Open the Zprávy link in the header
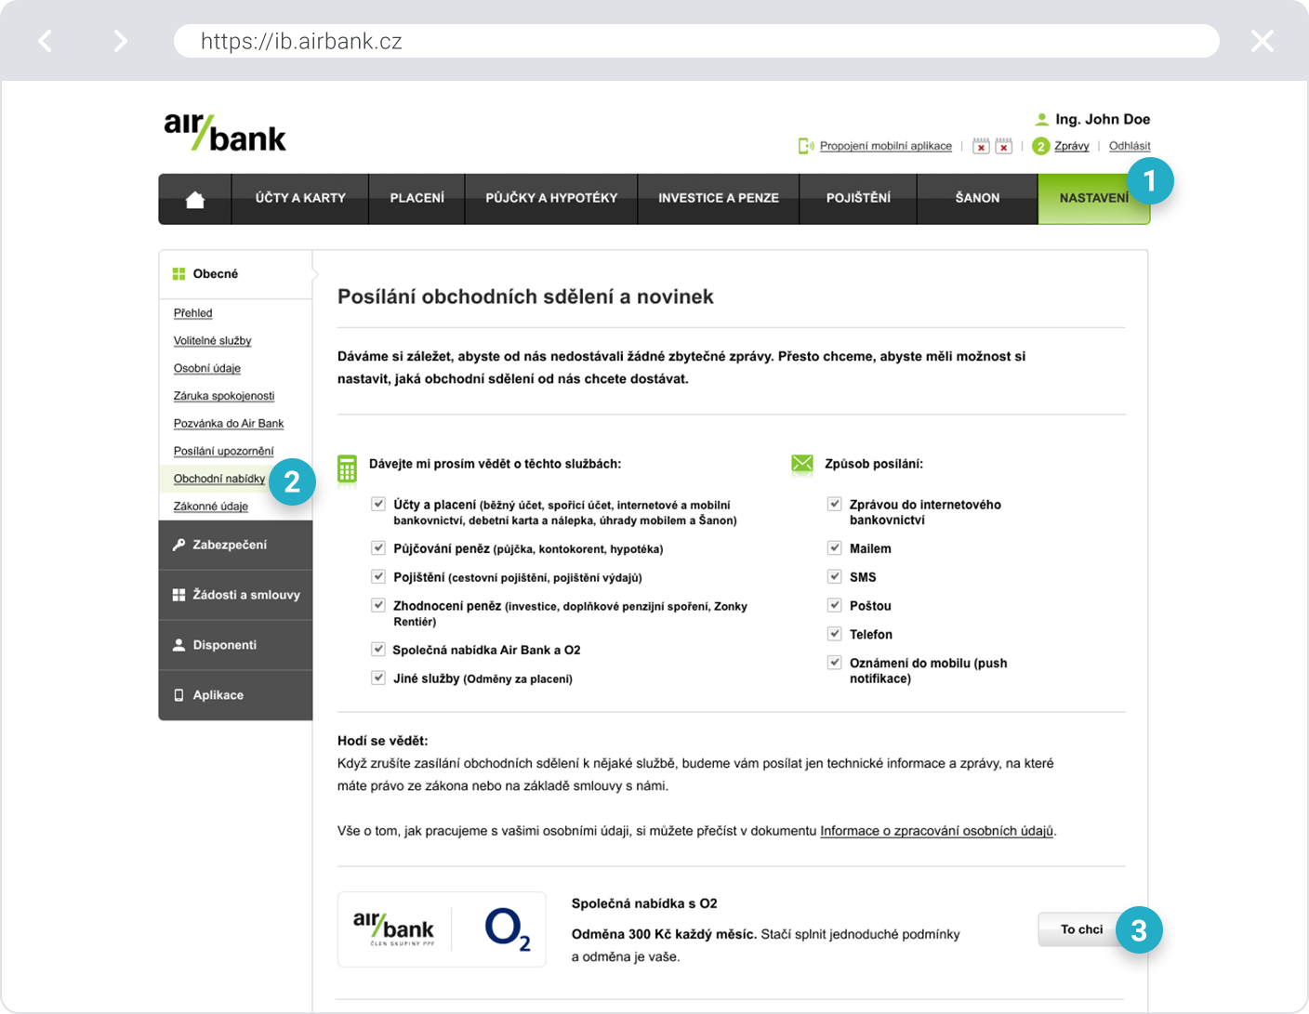The image size is (1309, 1014). pyautogui.click(x=1072, y=146)
